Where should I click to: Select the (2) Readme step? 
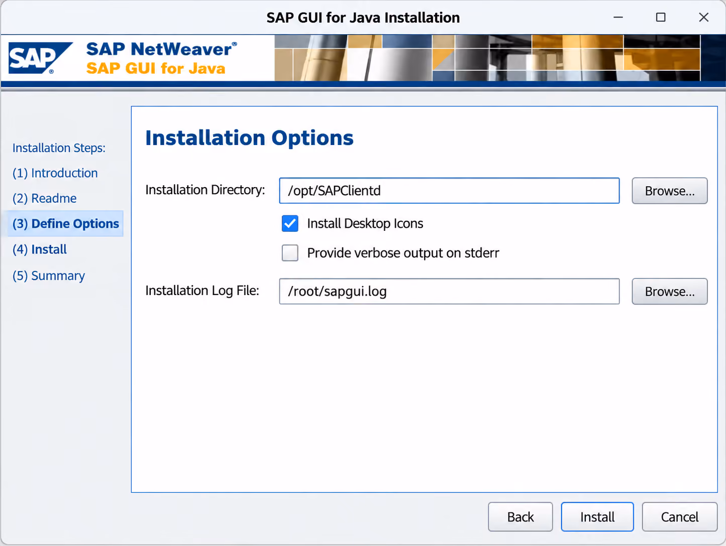pos(45,198)
